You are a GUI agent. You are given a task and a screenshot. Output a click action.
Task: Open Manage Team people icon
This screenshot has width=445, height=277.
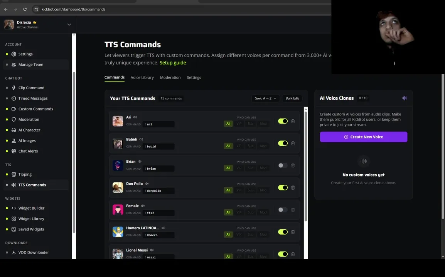pyautogui.click(x=13, y=65)
